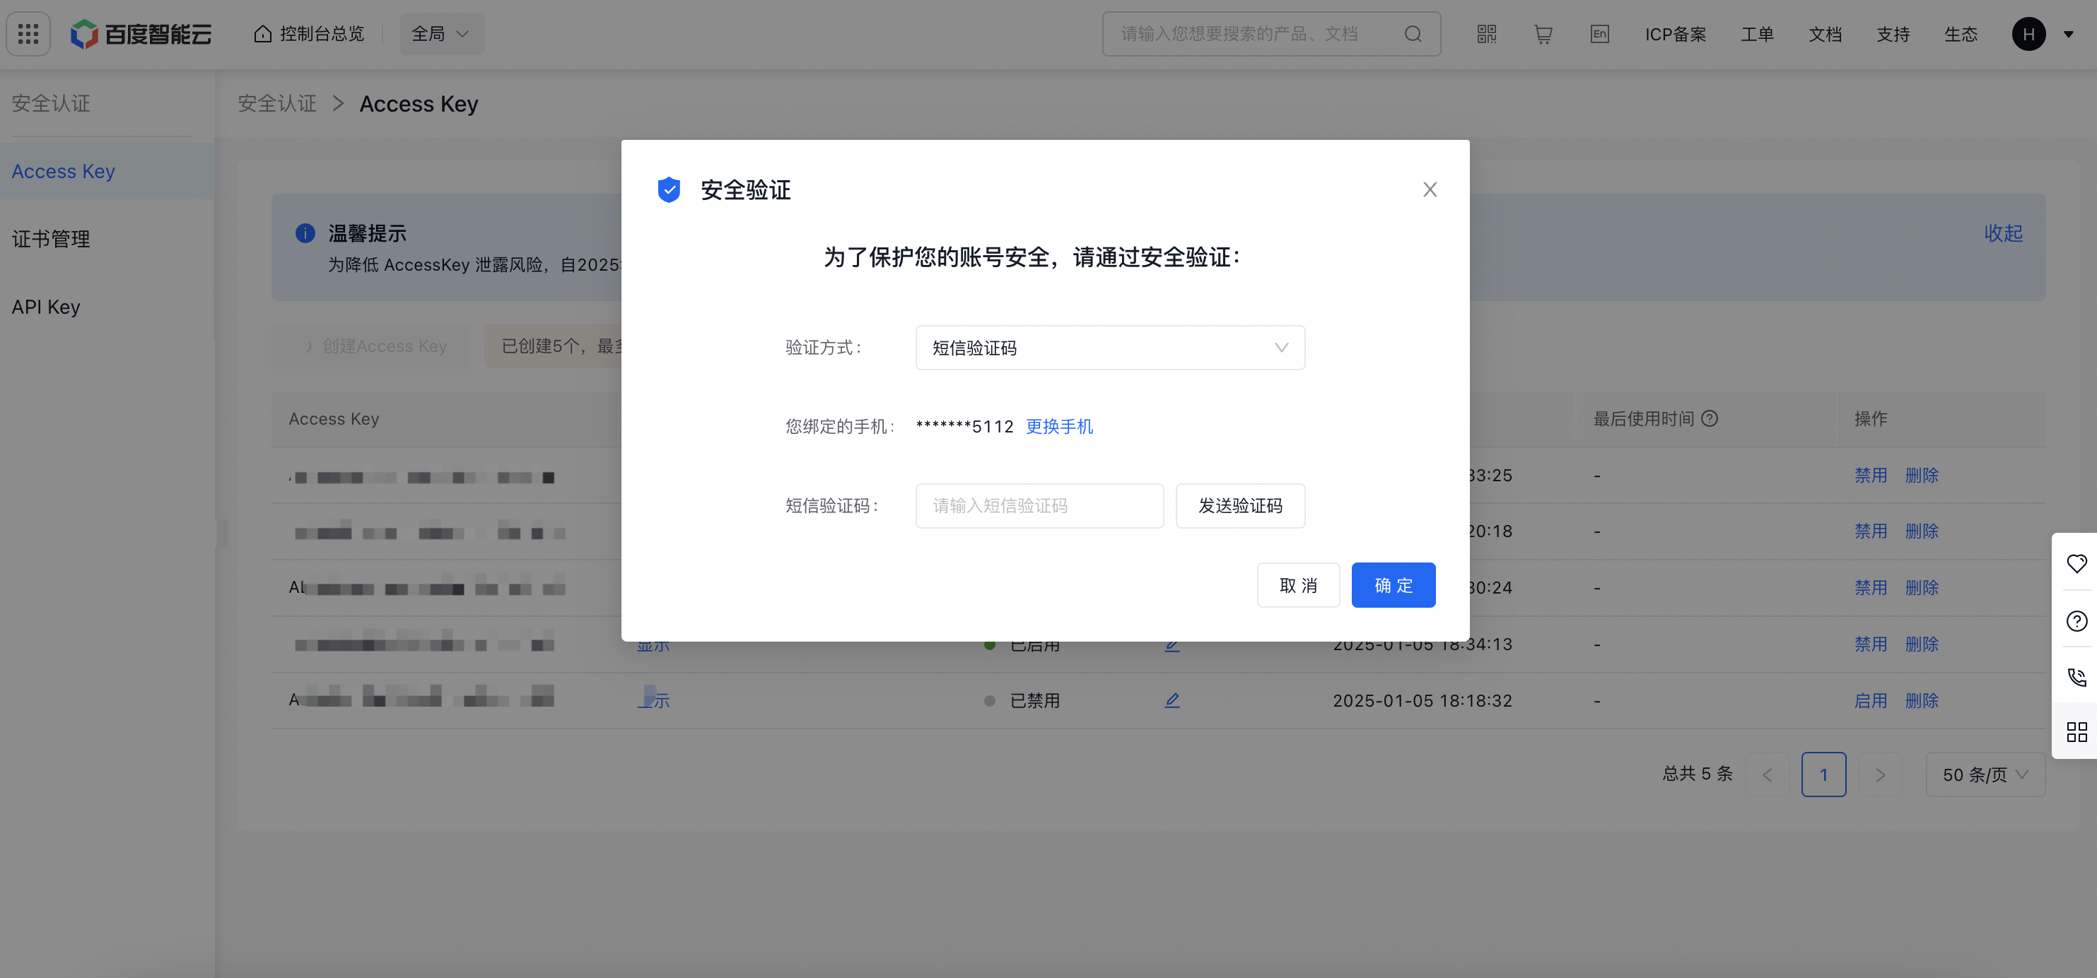Click the 温馨提示 info icon
The height and width of the screenshot is (978, 2097).
(x=305, y=233)
